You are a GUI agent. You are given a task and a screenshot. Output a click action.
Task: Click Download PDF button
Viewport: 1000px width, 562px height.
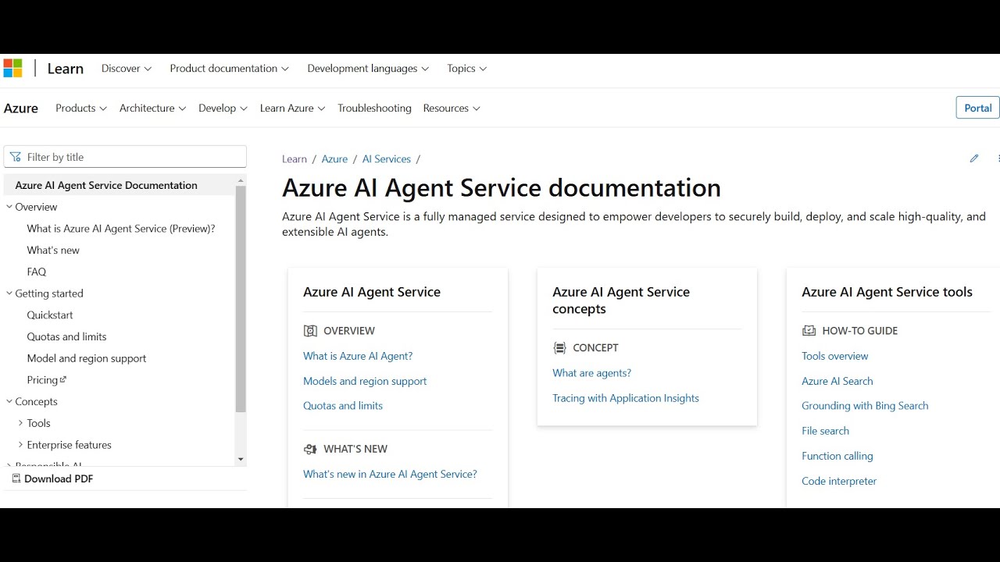pos(52,478)
